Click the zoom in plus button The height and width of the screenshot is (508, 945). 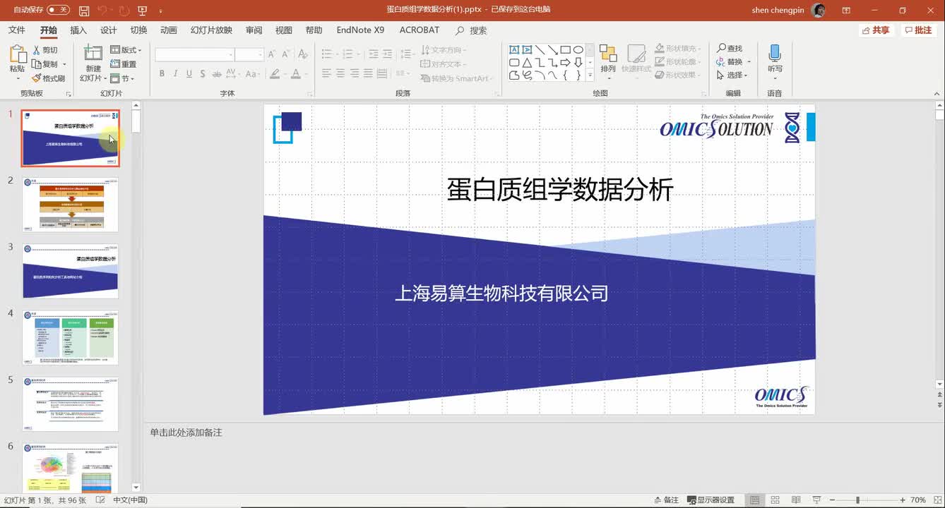pos(902,500)
